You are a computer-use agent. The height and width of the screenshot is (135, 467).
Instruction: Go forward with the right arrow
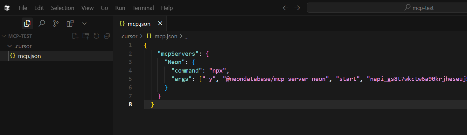pyautogui.click(x=297, y=8)
